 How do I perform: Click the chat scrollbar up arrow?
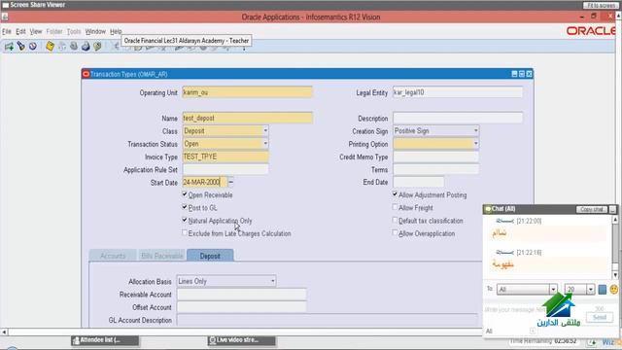point(615,220)
